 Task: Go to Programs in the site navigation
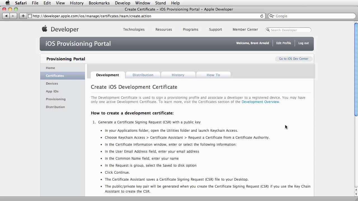pyautogui.click(x=190, y=29)
